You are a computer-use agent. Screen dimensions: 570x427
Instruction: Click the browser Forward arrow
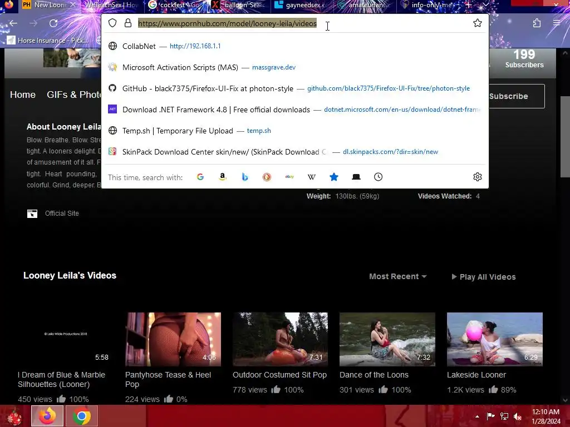click(33, 23)
